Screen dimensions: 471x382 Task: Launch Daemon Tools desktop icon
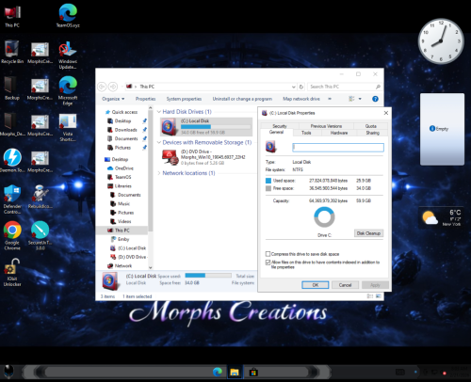click(x=12, y=161)
